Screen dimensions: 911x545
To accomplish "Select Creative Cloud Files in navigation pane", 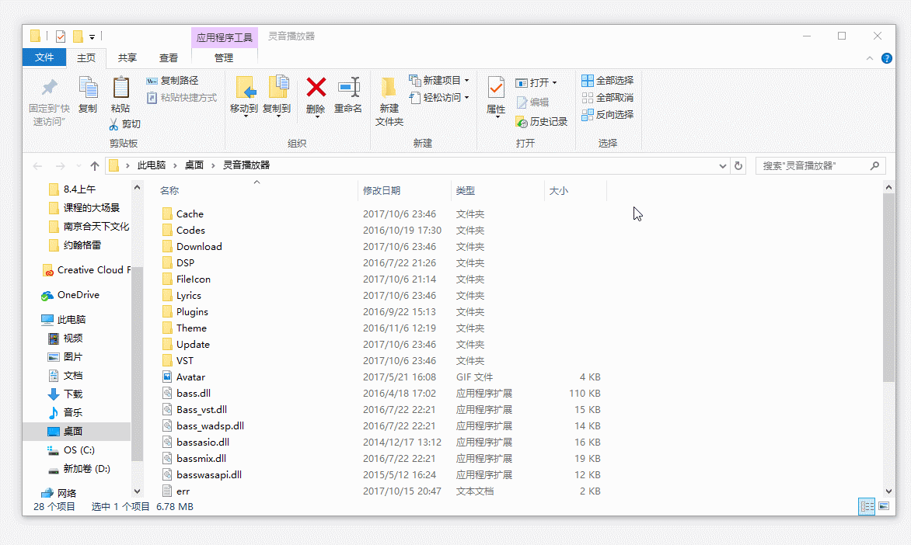I will click(86, 270).
